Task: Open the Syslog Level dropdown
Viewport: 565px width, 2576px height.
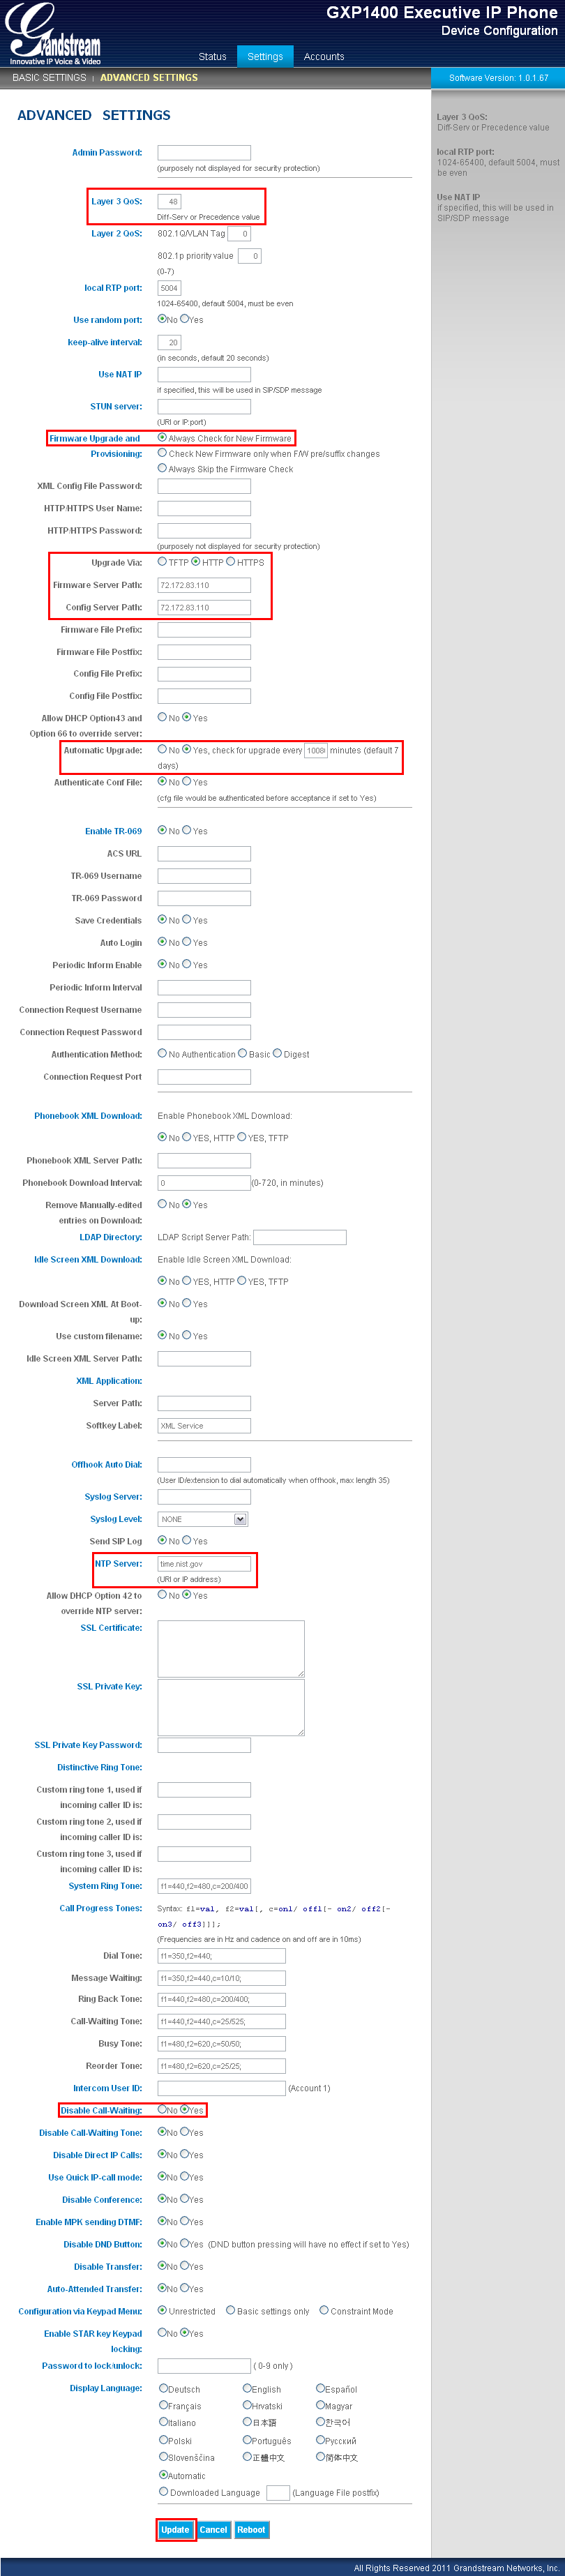Action: pyautogui.click(x=240, y=1519)
